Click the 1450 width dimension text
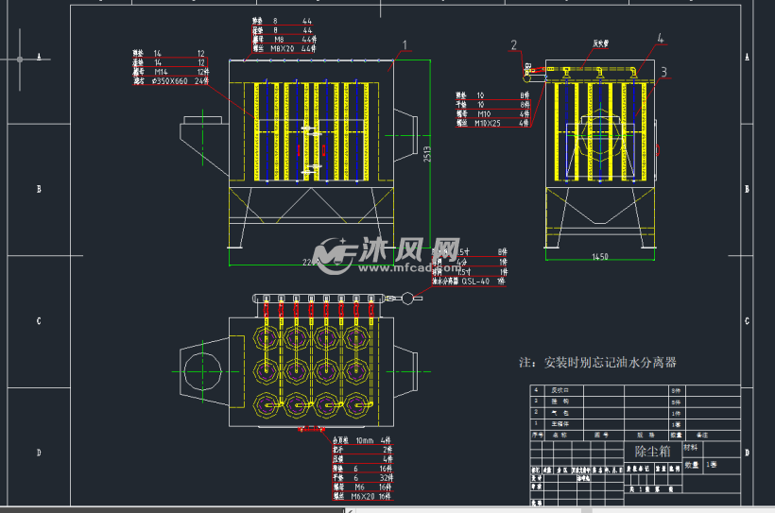This screenshot has width=775, height=513. point(600,256)
